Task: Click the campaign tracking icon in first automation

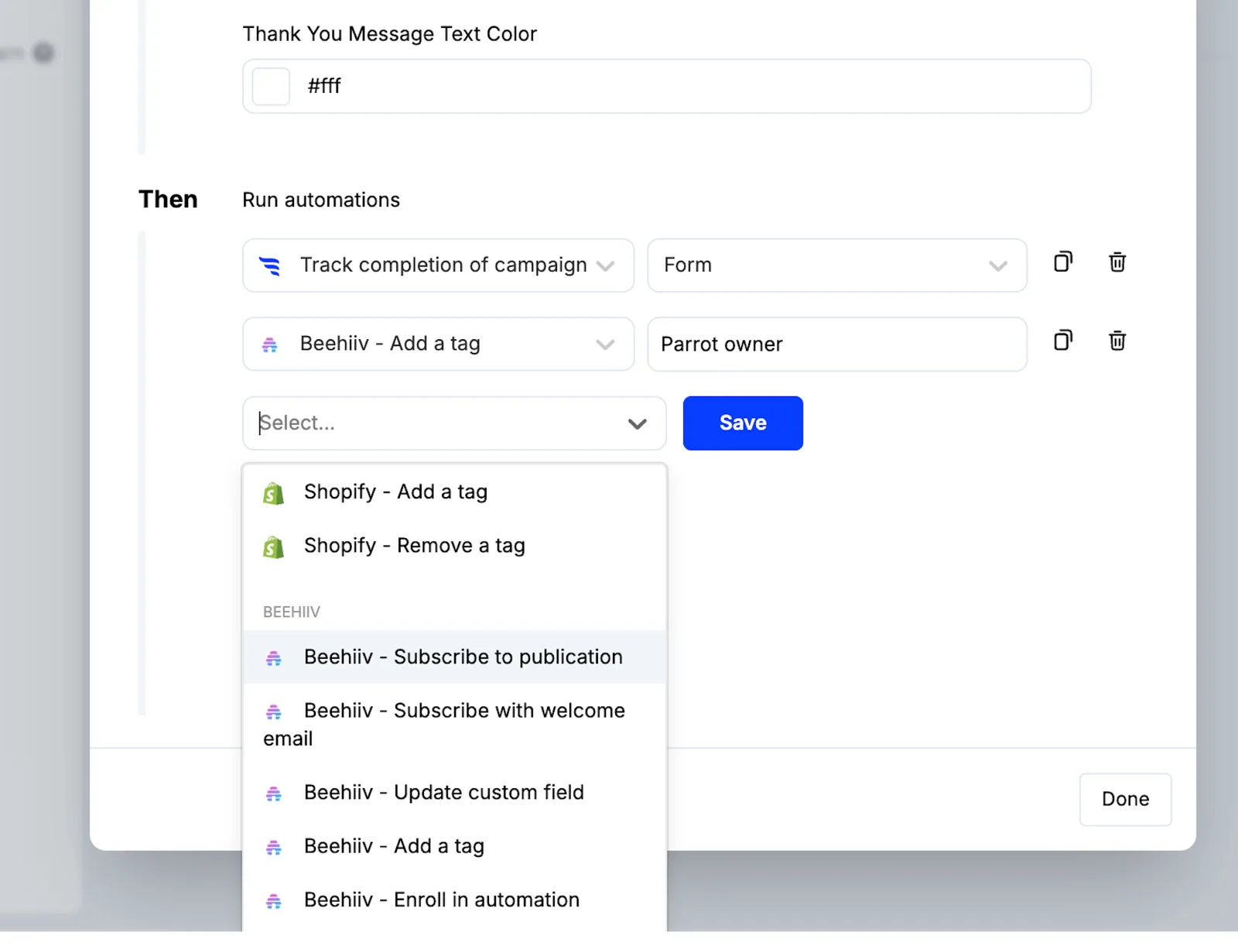Action: click(269, 266)
